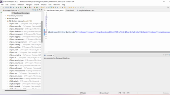Open the Back history dropdown arrow
This screenshot has width=170, height=95.
76,7
